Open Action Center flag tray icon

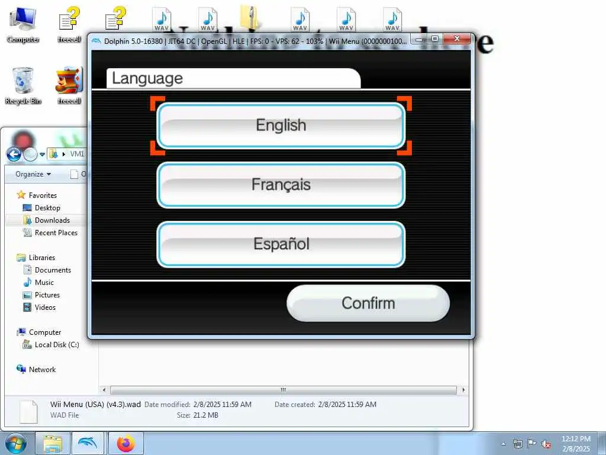(532, 443)
